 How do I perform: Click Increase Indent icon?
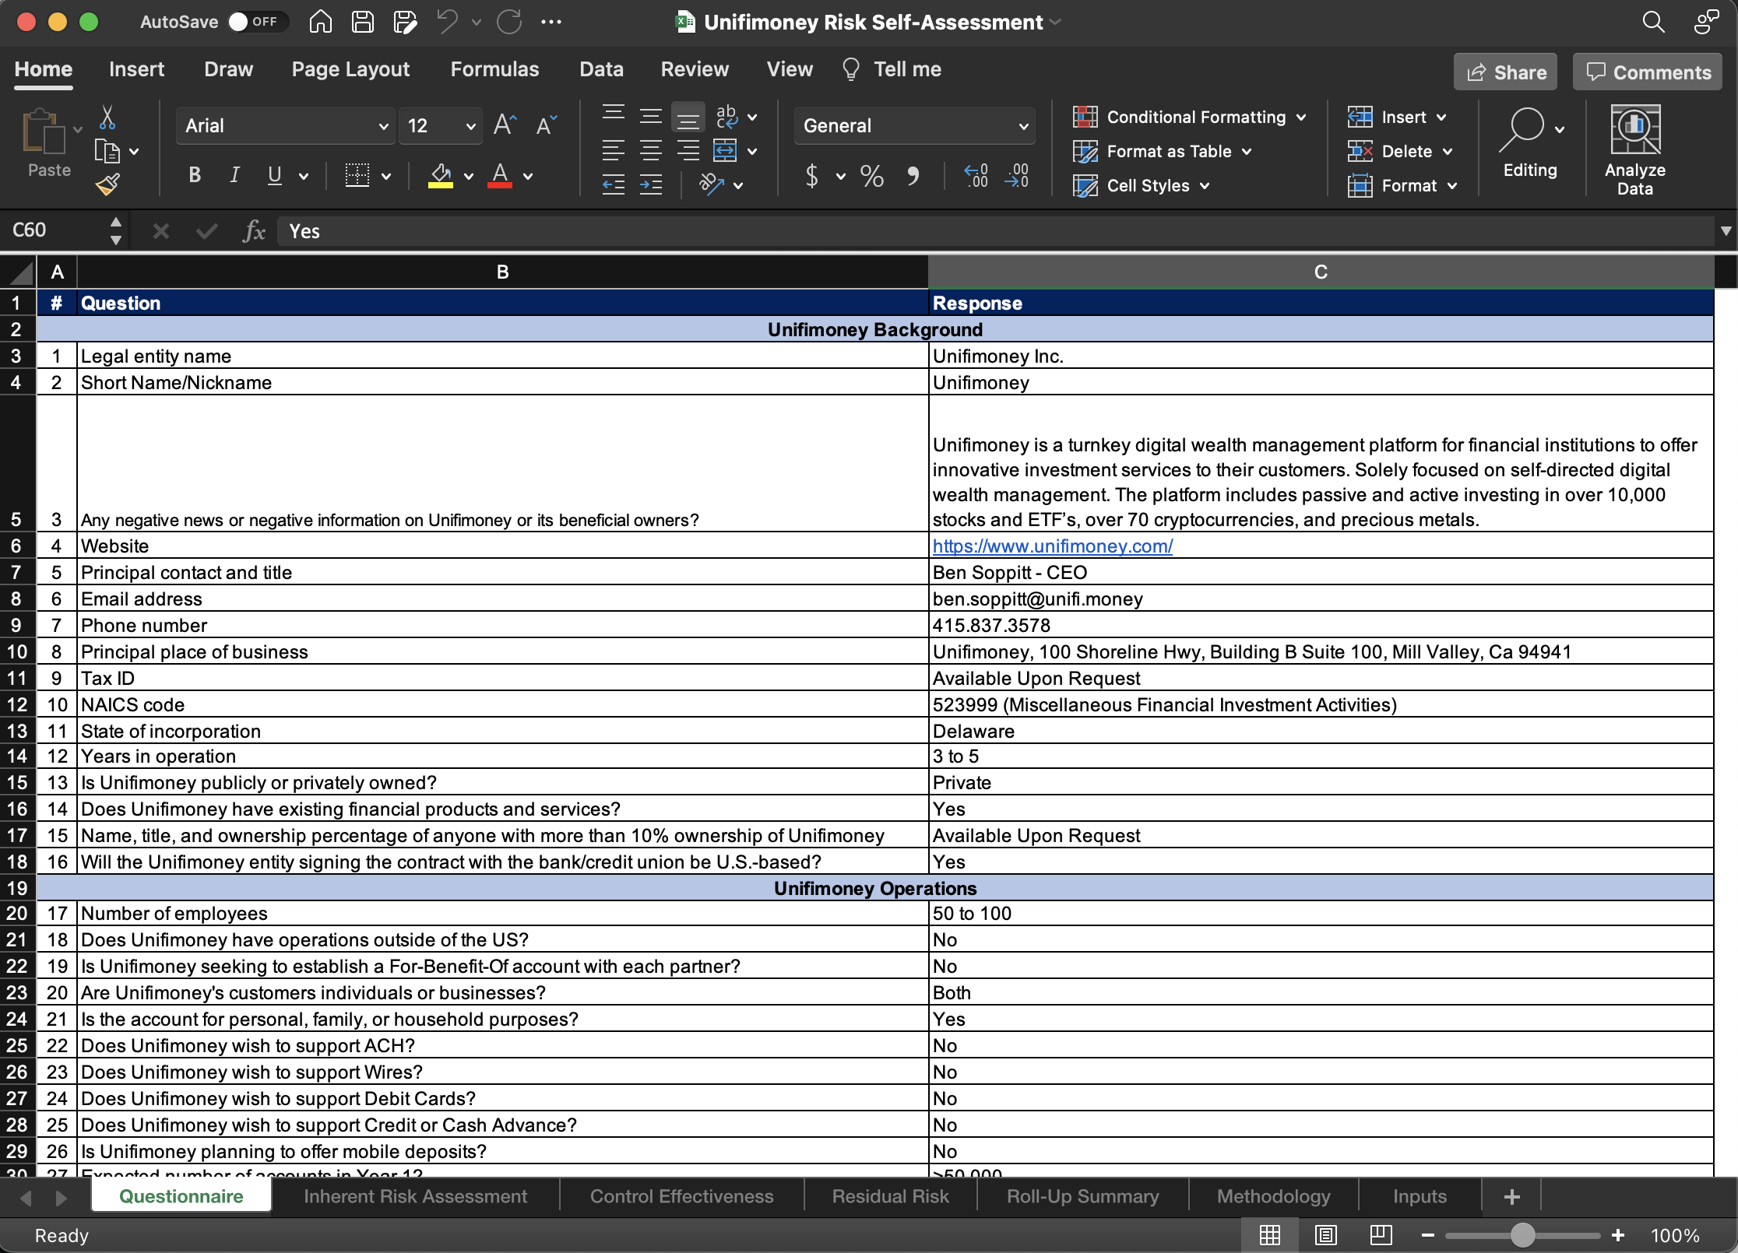click(x=651, y=185)
